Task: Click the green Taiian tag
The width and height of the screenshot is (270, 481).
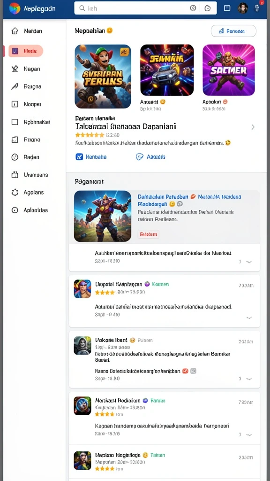Action: coord(157,455)
